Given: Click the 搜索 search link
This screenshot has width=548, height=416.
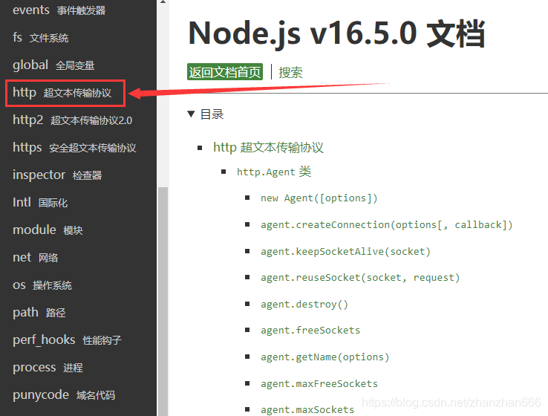Looking at the screenshot, I should click(290, 72).
